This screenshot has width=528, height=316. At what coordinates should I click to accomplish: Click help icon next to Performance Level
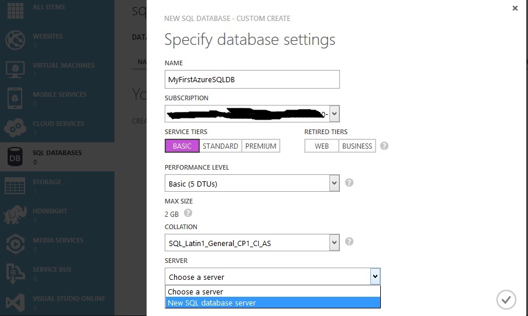pos(349,182)
